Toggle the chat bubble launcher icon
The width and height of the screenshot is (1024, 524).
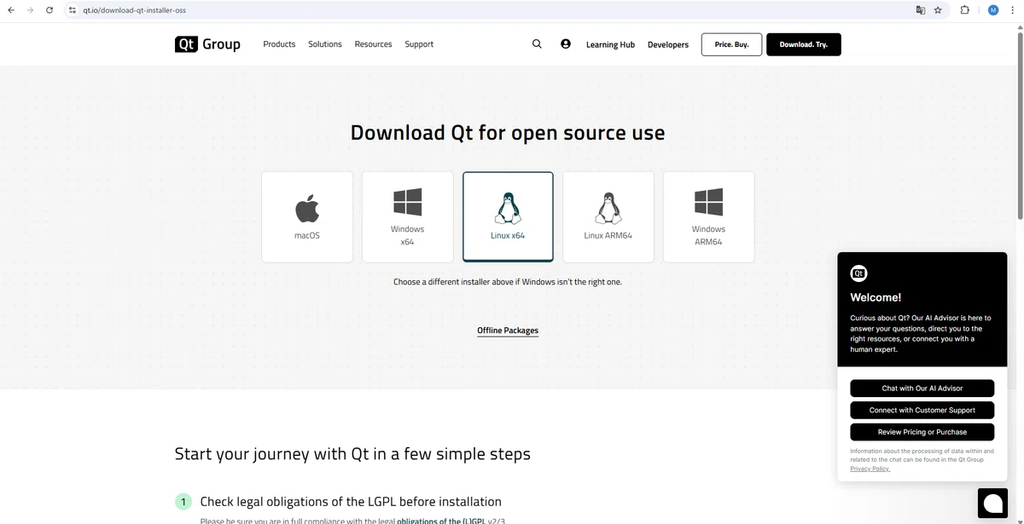click(992, 503)
